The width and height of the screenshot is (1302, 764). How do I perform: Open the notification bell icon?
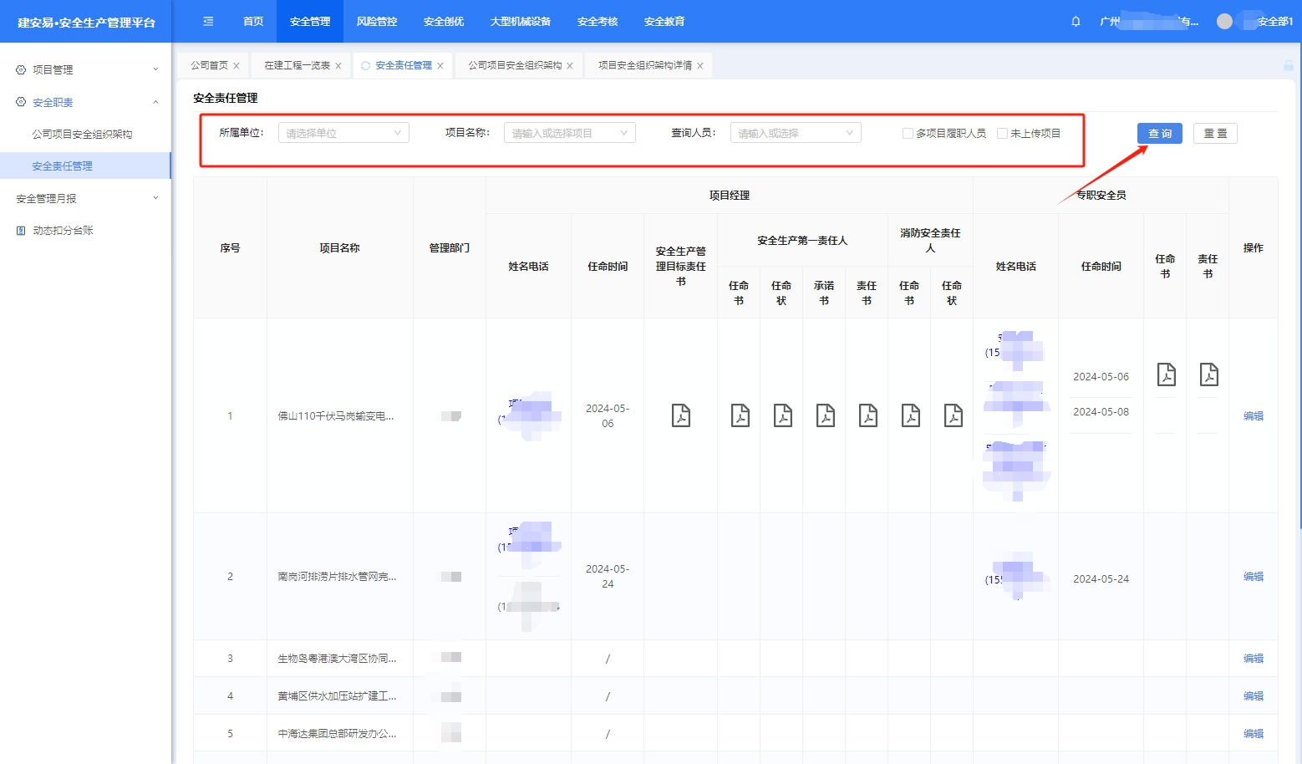click(x=1076, y=22)
